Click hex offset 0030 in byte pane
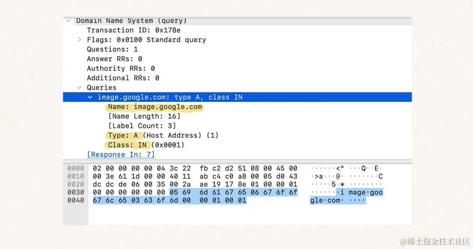The width and height of the screenshot is (473, 249). pos(75,192)
